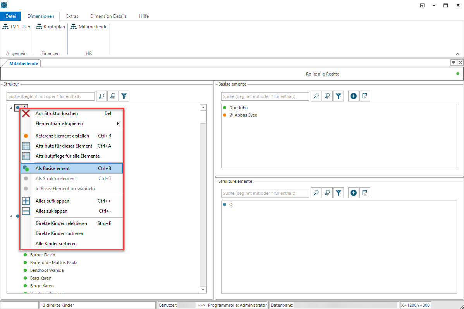
Task: Click the Strukturelemente paste clipboard icon
Action: point(365,193)
